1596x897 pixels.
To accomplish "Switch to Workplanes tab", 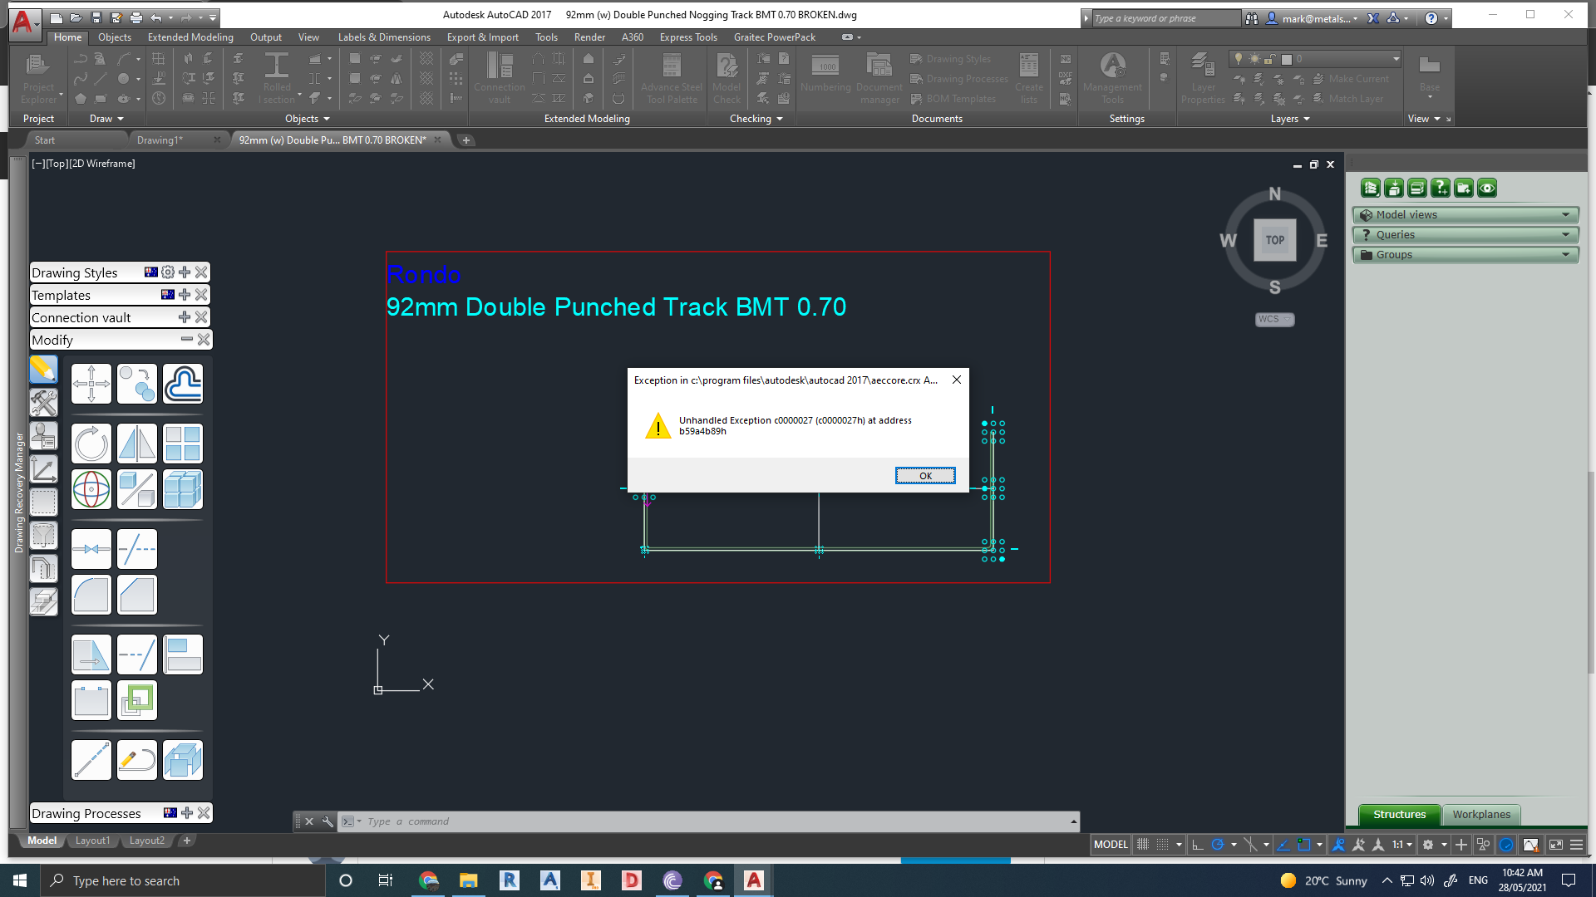I will tap(1481, 815).
